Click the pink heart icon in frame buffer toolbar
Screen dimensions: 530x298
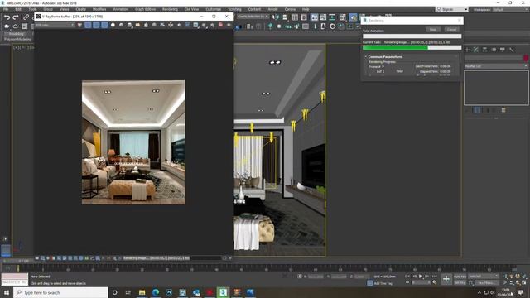click(79, 25)
